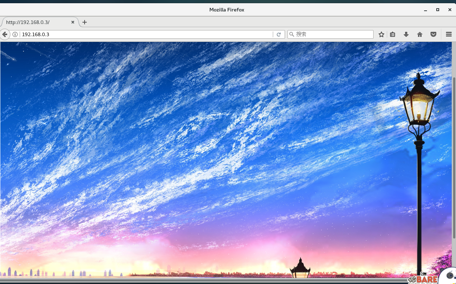Focus the 搜索 search box
The image size is (456, 284).
tap(331, 34)
